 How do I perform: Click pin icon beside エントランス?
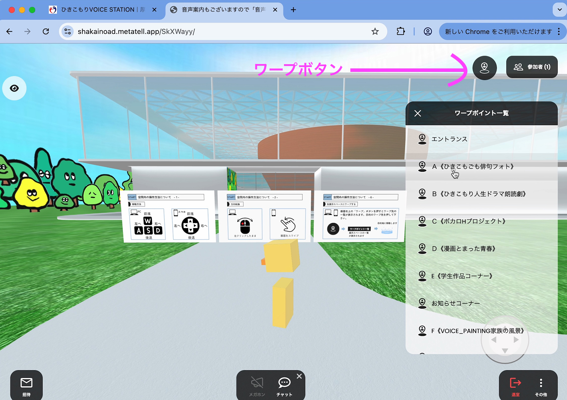pyautogui.click(x=422, y=139)
